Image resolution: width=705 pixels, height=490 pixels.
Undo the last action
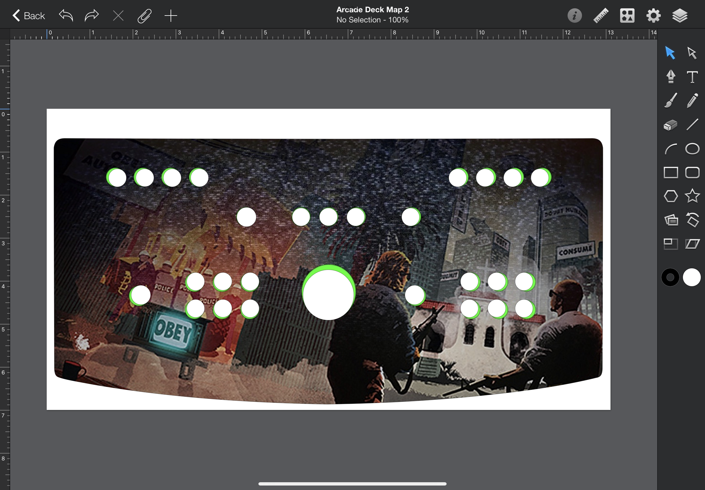66,16
